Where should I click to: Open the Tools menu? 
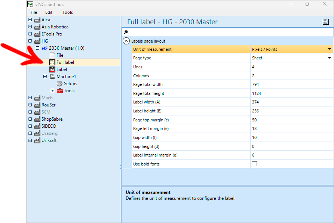68,12
